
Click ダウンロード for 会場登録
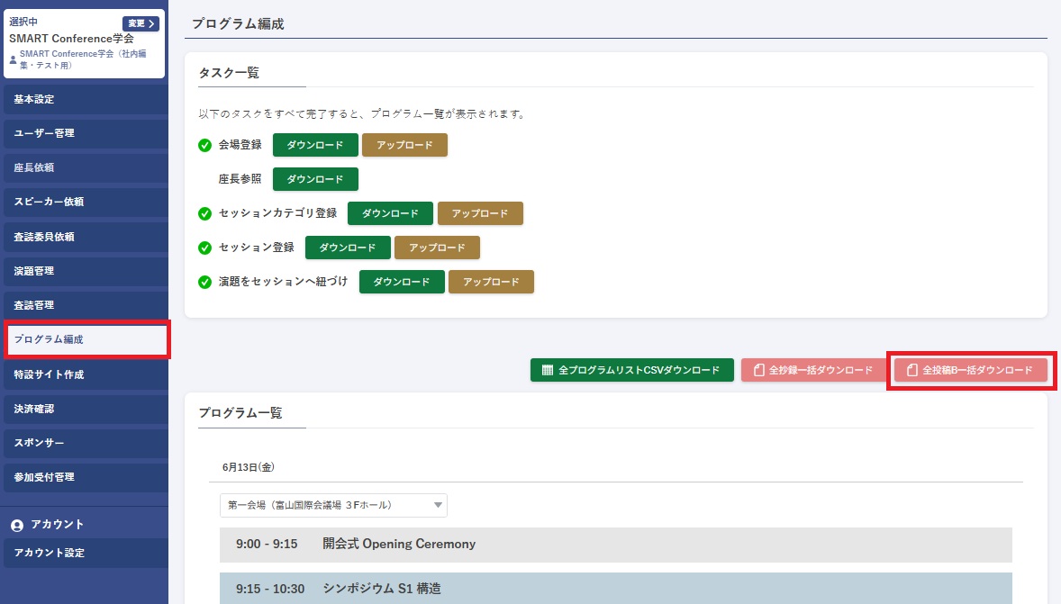coord(315,145)
